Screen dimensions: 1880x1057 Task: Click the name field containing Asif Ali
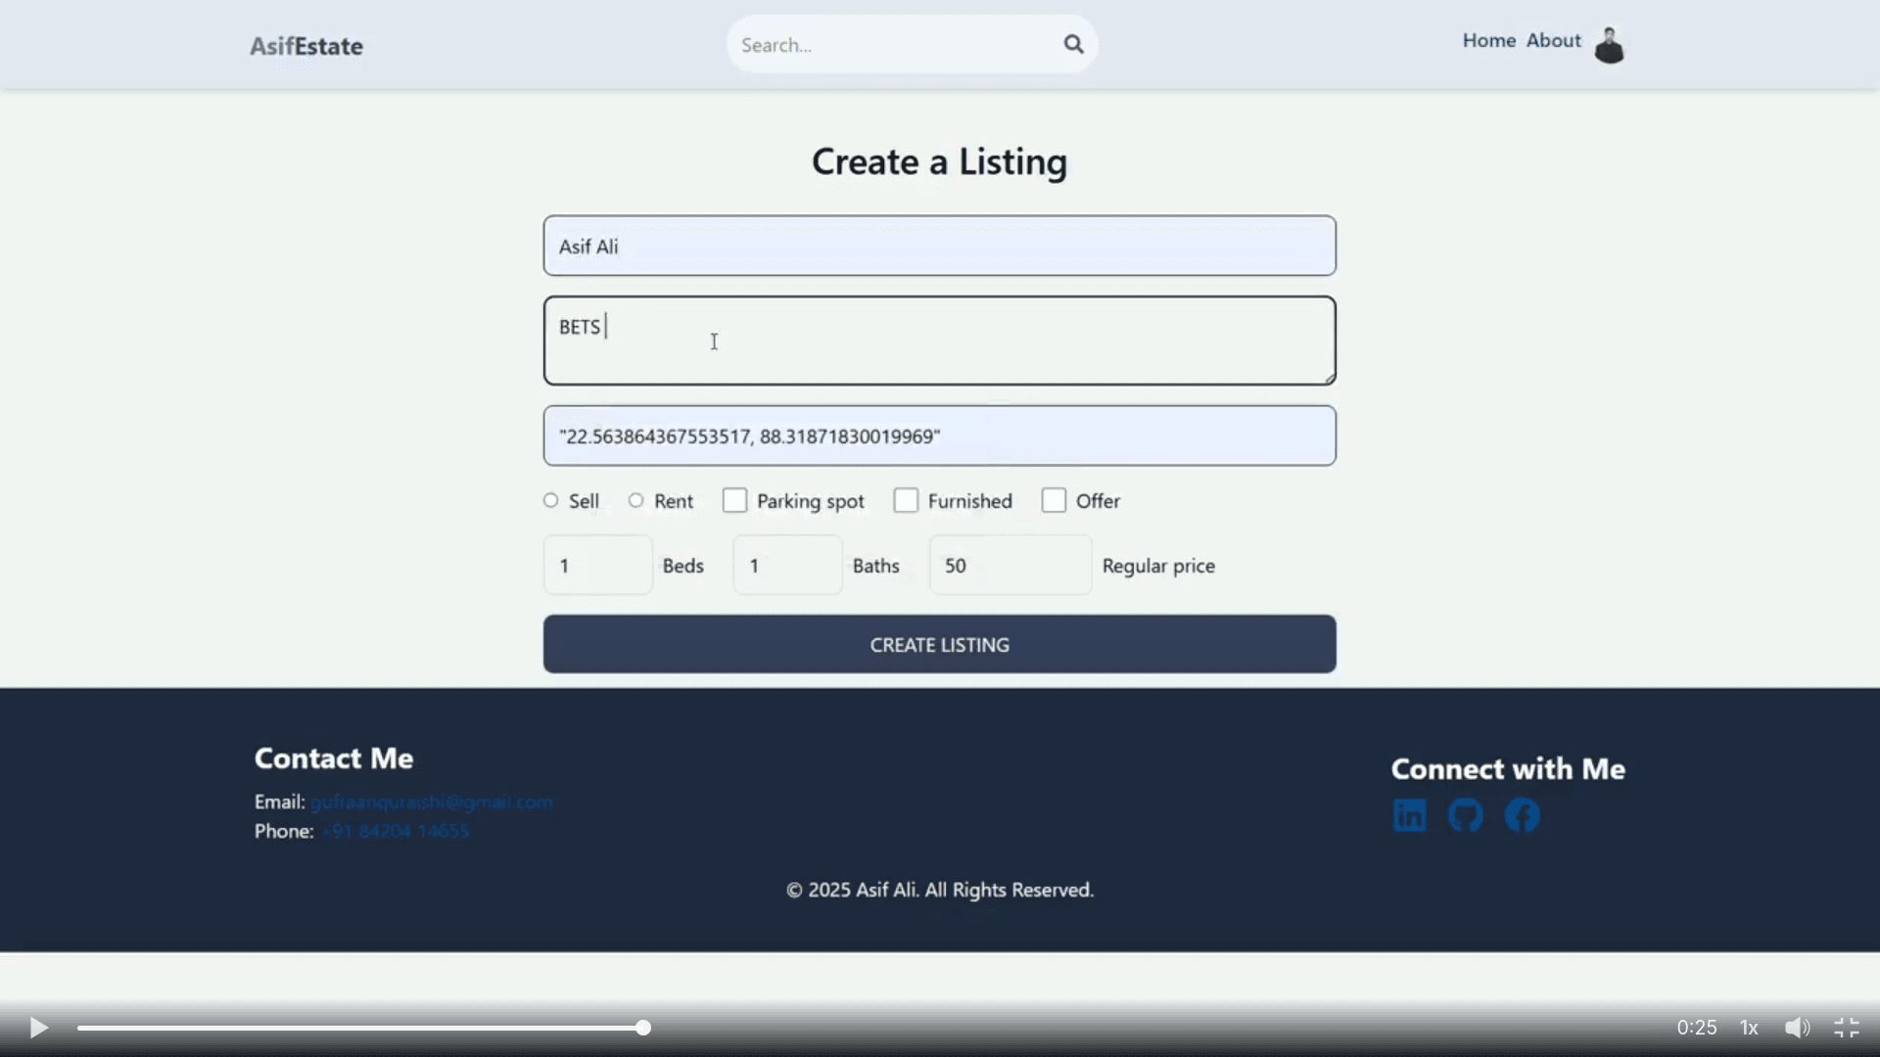(x=940, y=246)
